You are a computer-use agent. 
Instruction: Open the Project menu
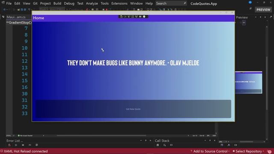pos(45,3)
